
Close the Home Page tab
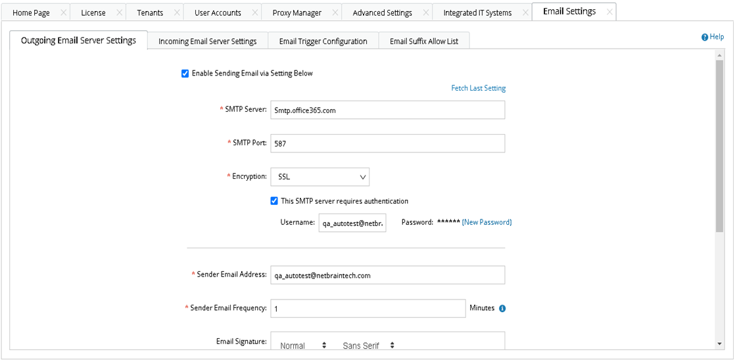(x=63, y=12)
